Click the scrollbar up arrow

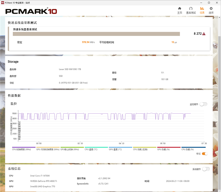click(x=219, y=17)
